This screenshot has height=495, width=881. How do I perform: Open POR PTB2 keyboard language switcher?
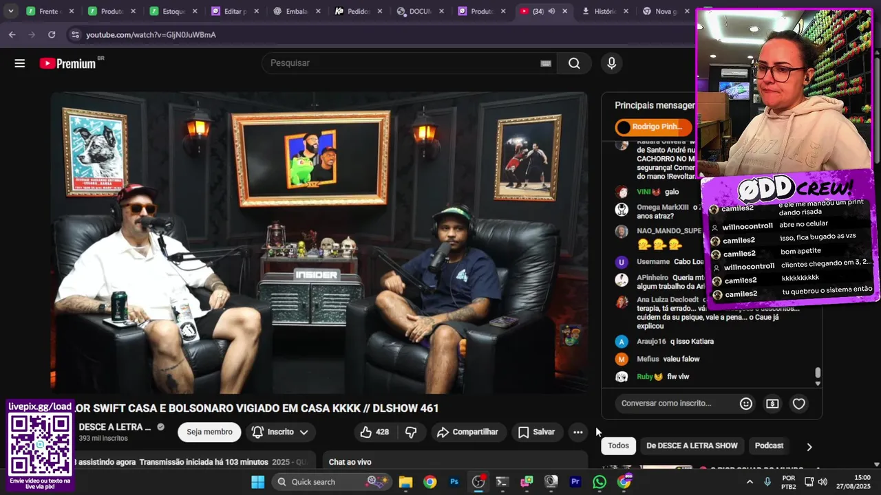[x=789, y=482]
